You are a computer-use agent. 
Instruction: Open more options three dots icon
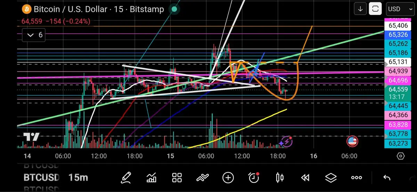point(357,178)
